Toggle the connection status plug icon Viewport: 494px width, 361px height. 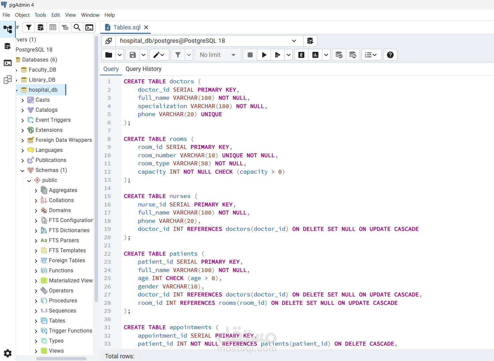pos(109,41)
